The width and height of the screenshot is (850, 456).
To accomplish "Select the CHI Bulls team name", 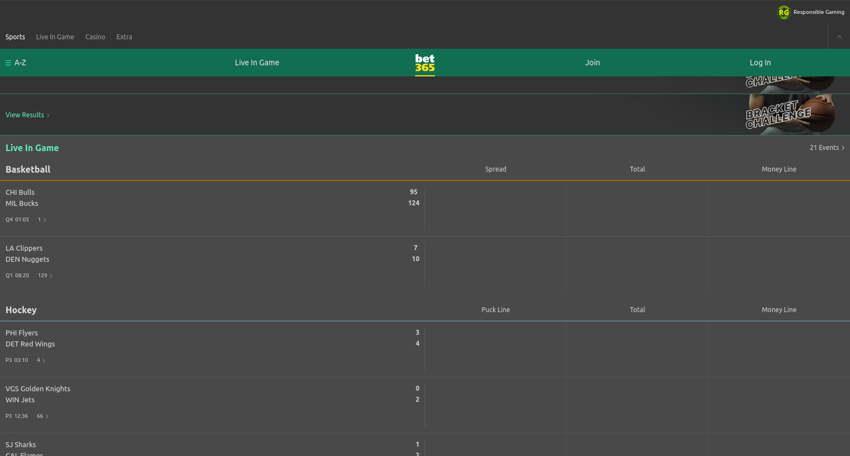I will tap(20, 193).
